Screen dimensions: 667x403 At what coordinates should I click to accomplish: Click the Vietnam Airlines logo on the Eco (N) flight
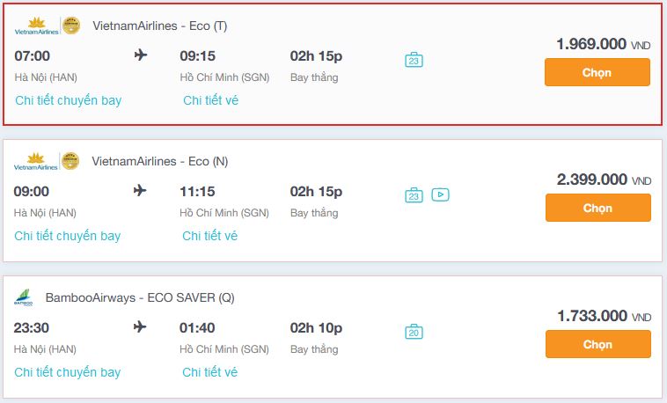[36, 161]
